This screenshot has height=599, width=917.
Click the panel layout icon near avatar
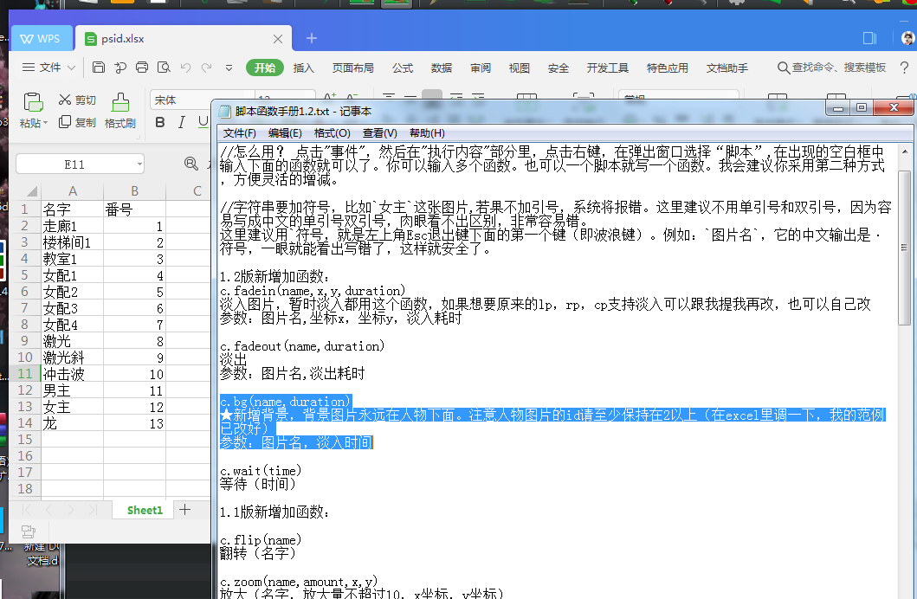[x=869, y=39]
